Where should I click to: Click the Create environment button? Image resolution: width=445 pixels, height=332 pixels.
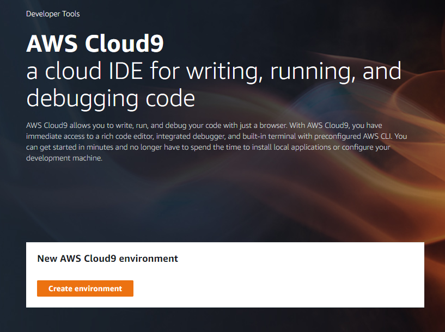click(85, 288)
